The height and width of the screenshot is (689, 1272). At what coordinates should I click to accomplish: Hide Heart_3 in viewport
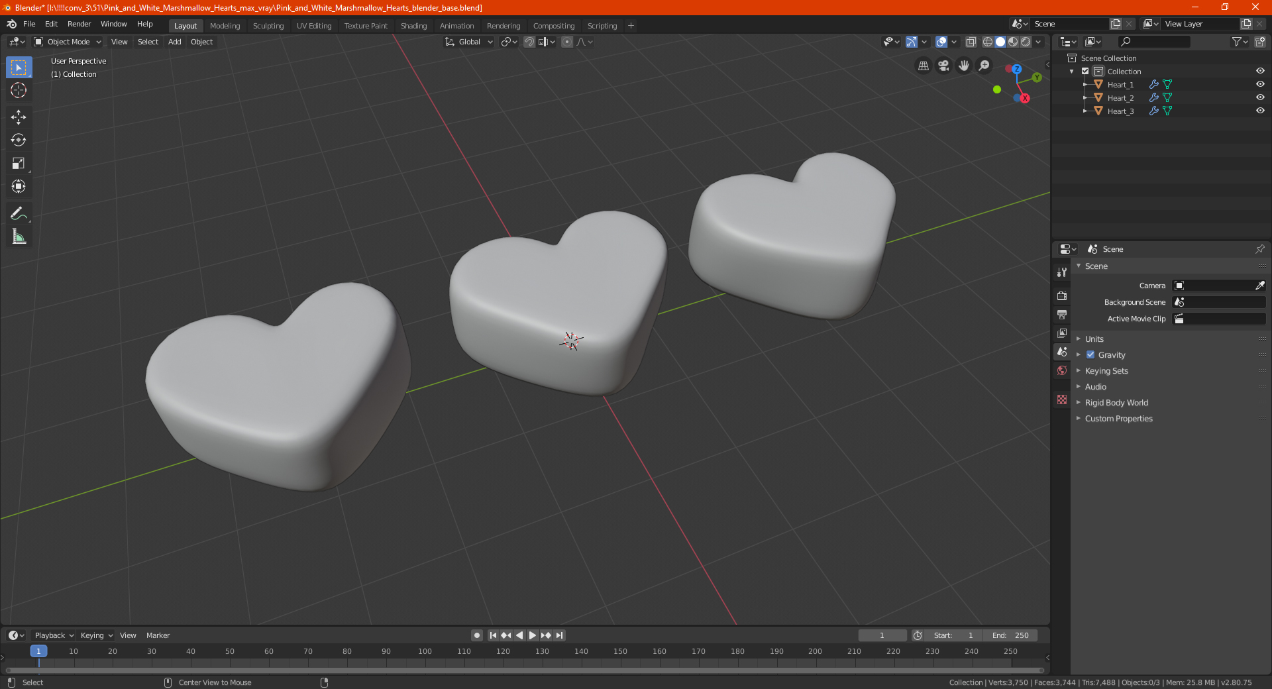pyautogui.click(x=1260, y=111)
